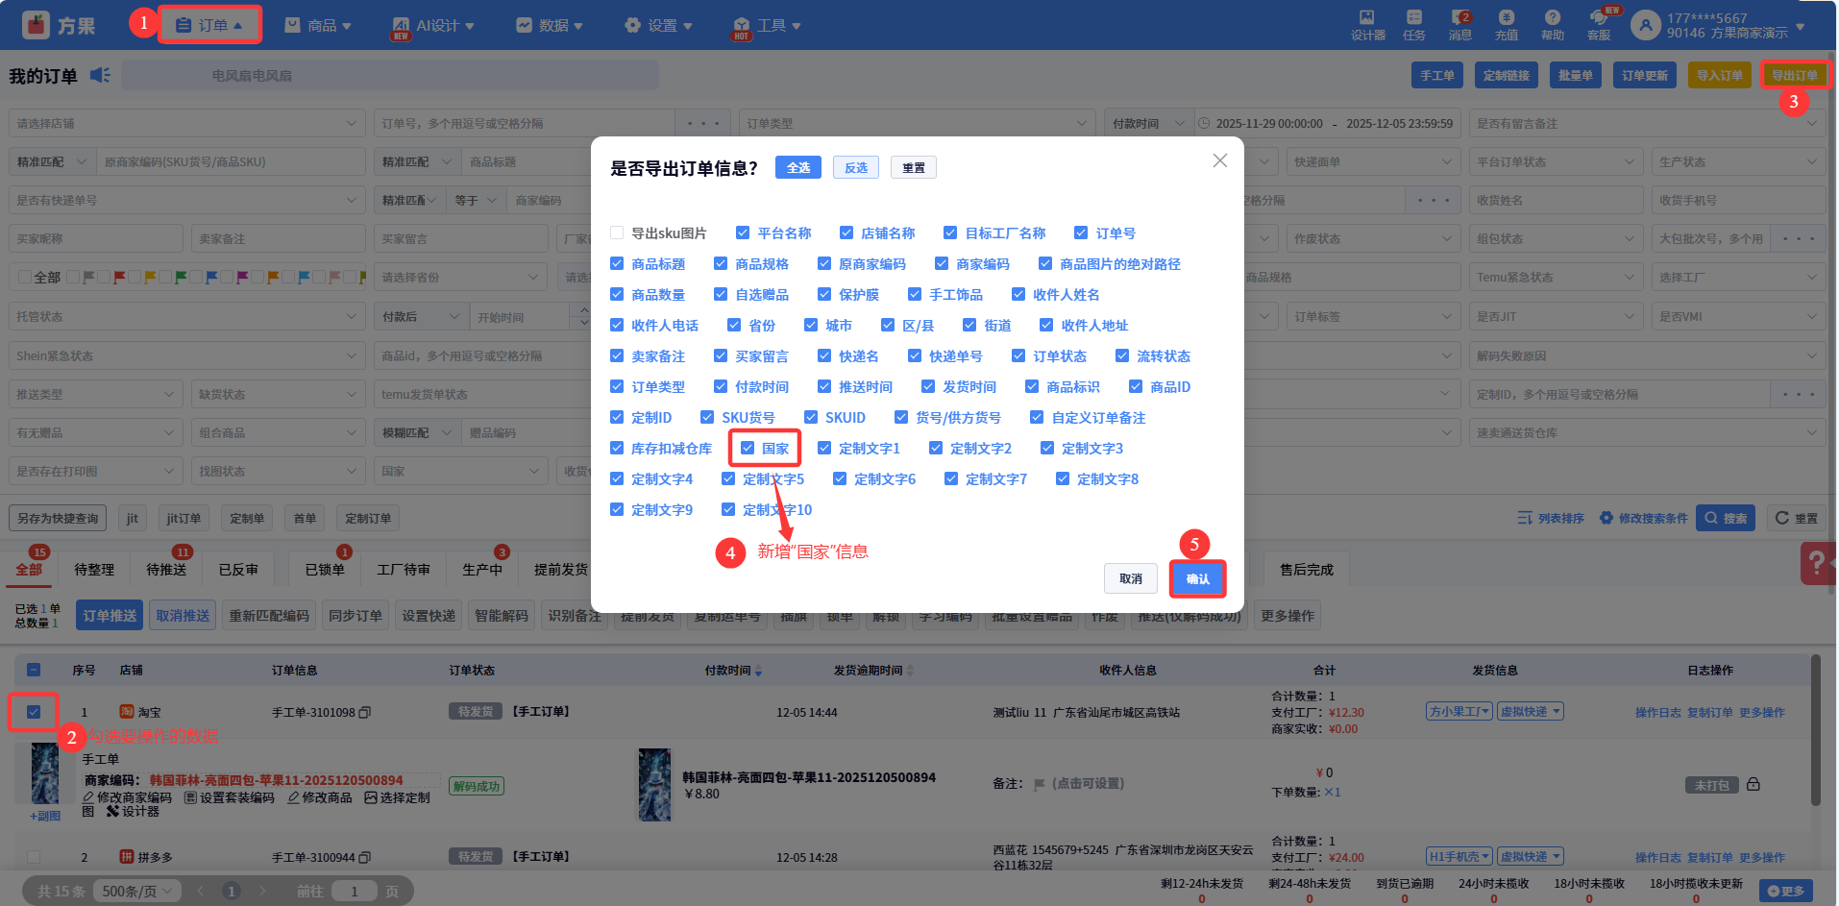Viewport: 1839px width, 906px height.
Task: Enable the 导出sku图片 checkbox
Action: click(x=617, y=233)
